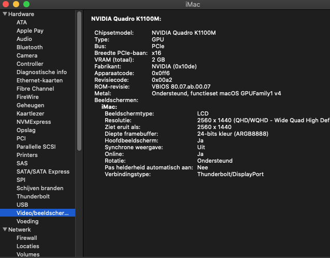Open SPI entry
Image resolution: width=330 pixels, height=258 pixels.
[21, 180]
